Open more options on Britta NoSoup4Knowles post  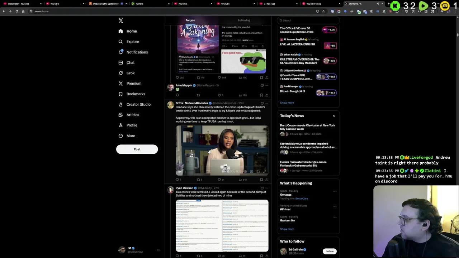click(x=266, y=103)
